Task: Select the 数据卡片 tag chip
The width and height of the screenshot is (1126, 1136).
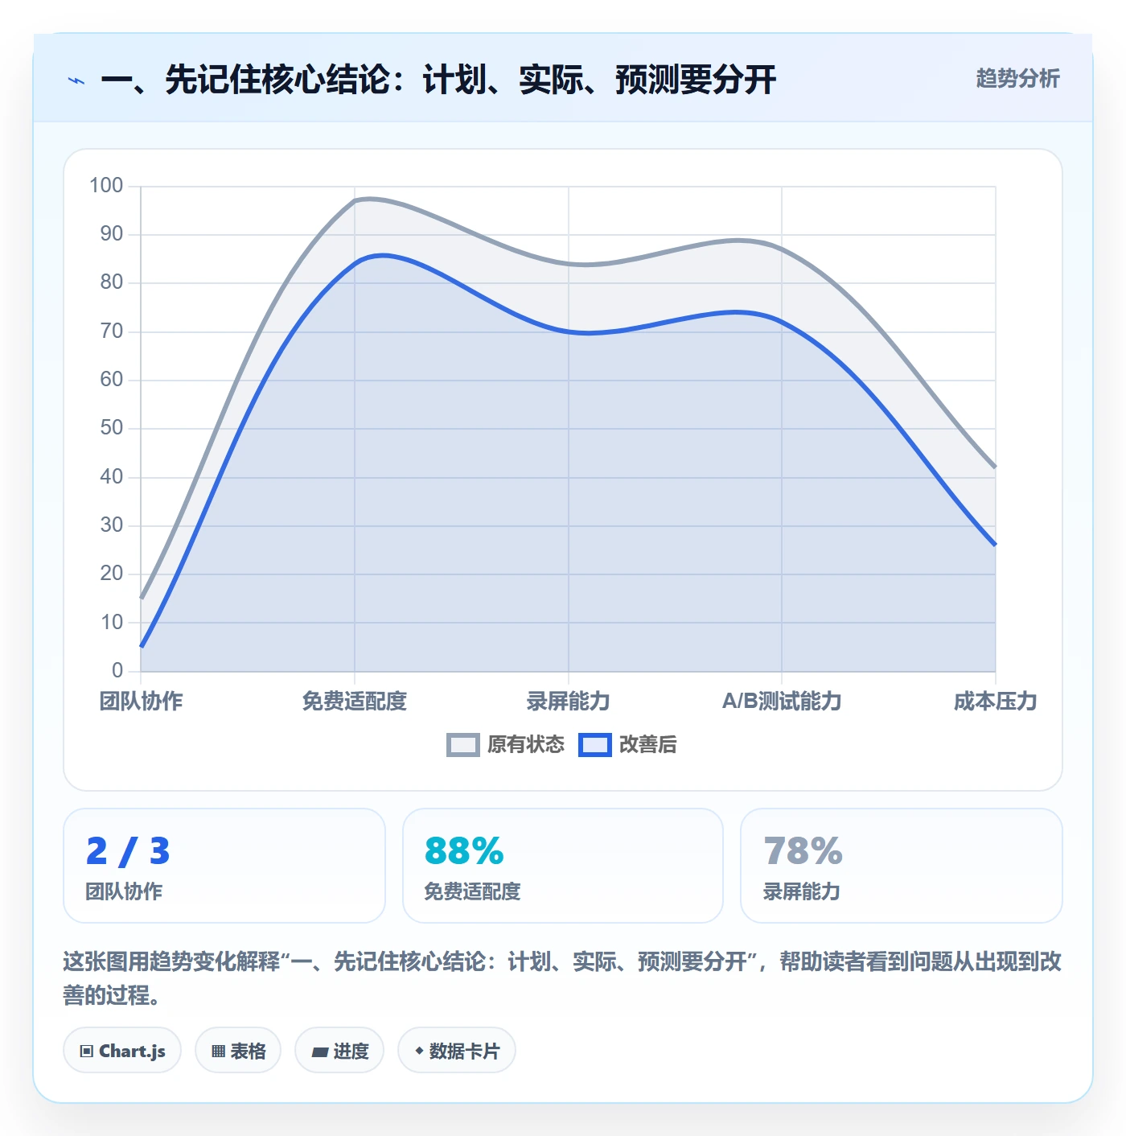Action: point(457,1050)
